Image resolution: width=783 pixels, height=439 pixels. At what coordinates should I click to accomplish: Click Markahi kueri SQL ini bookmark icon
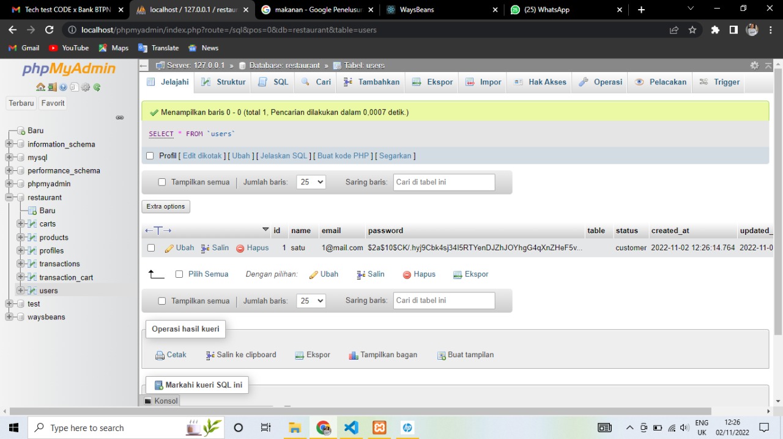click(x=158, y=385)
